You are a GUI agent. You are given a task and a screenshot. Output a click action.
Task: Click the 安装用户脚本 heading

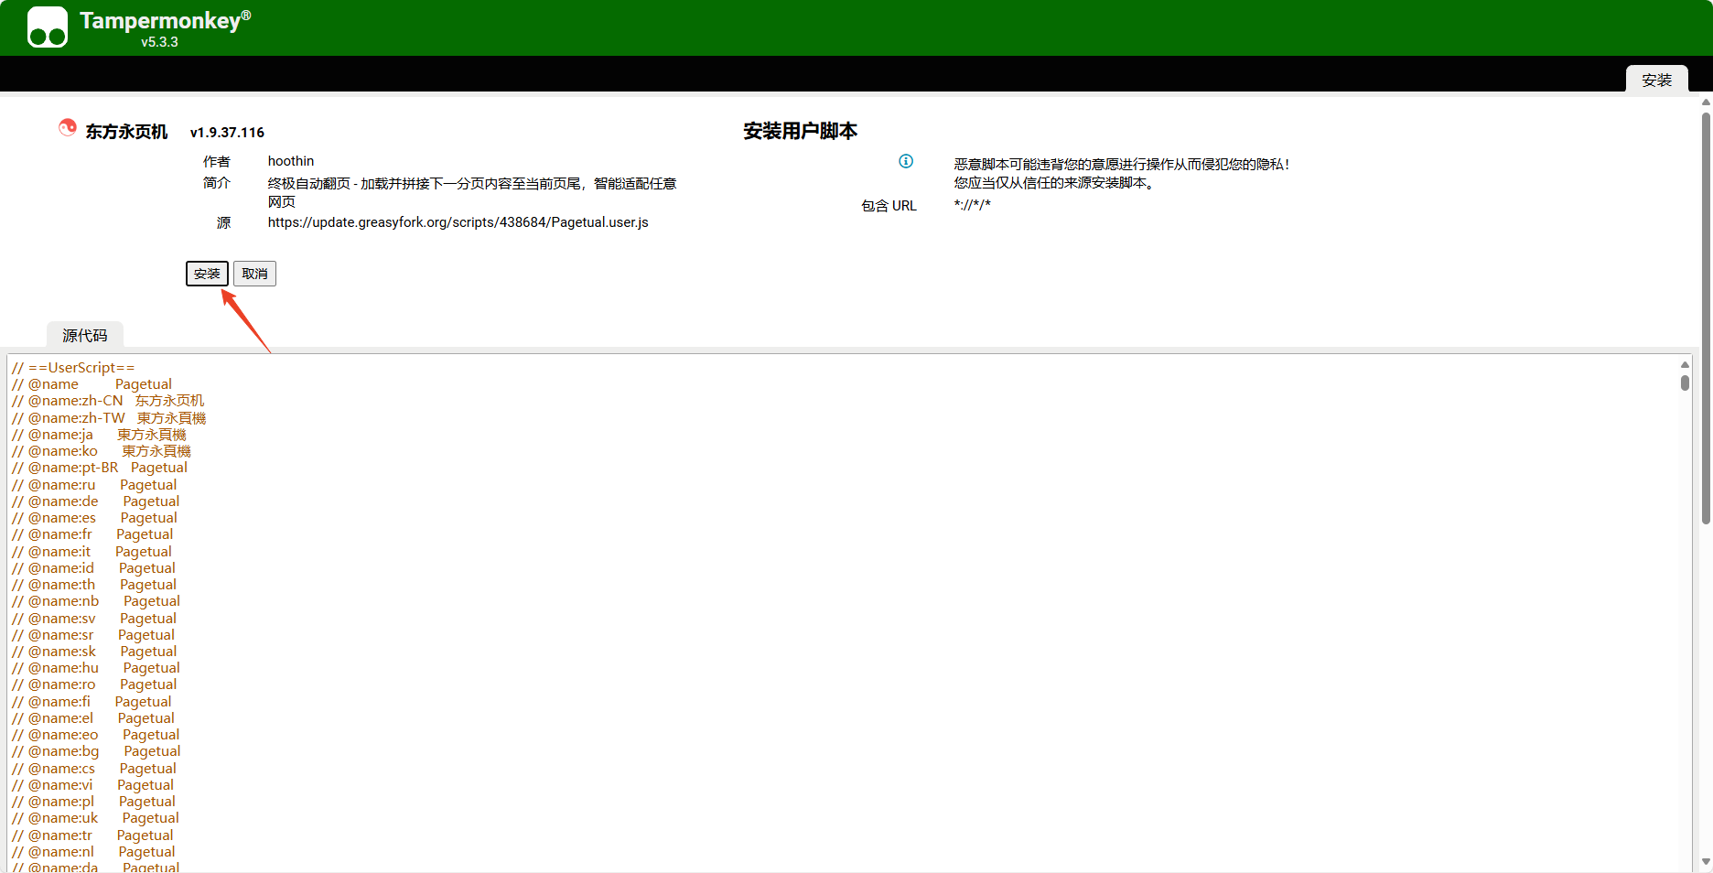(801, 131)
